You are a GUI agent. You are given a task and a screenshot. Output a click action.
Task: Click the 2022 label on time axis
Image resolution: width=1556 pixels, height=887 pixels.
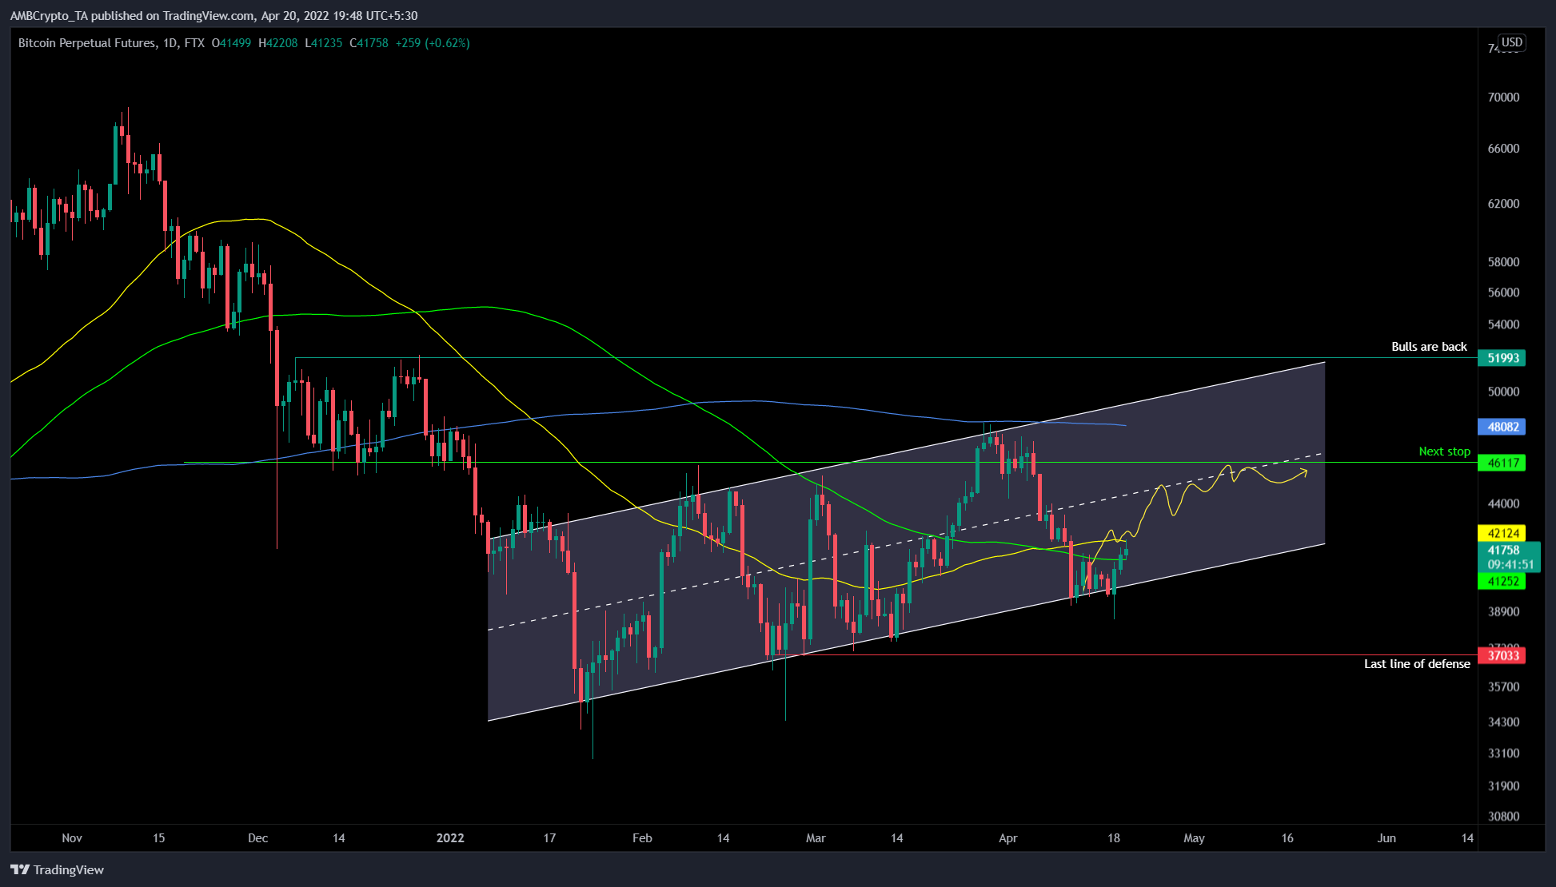pyautogui.click(x=450, y=838)
